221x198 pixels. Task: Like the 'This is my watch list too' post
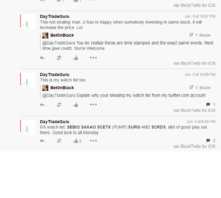coord(76,105)
